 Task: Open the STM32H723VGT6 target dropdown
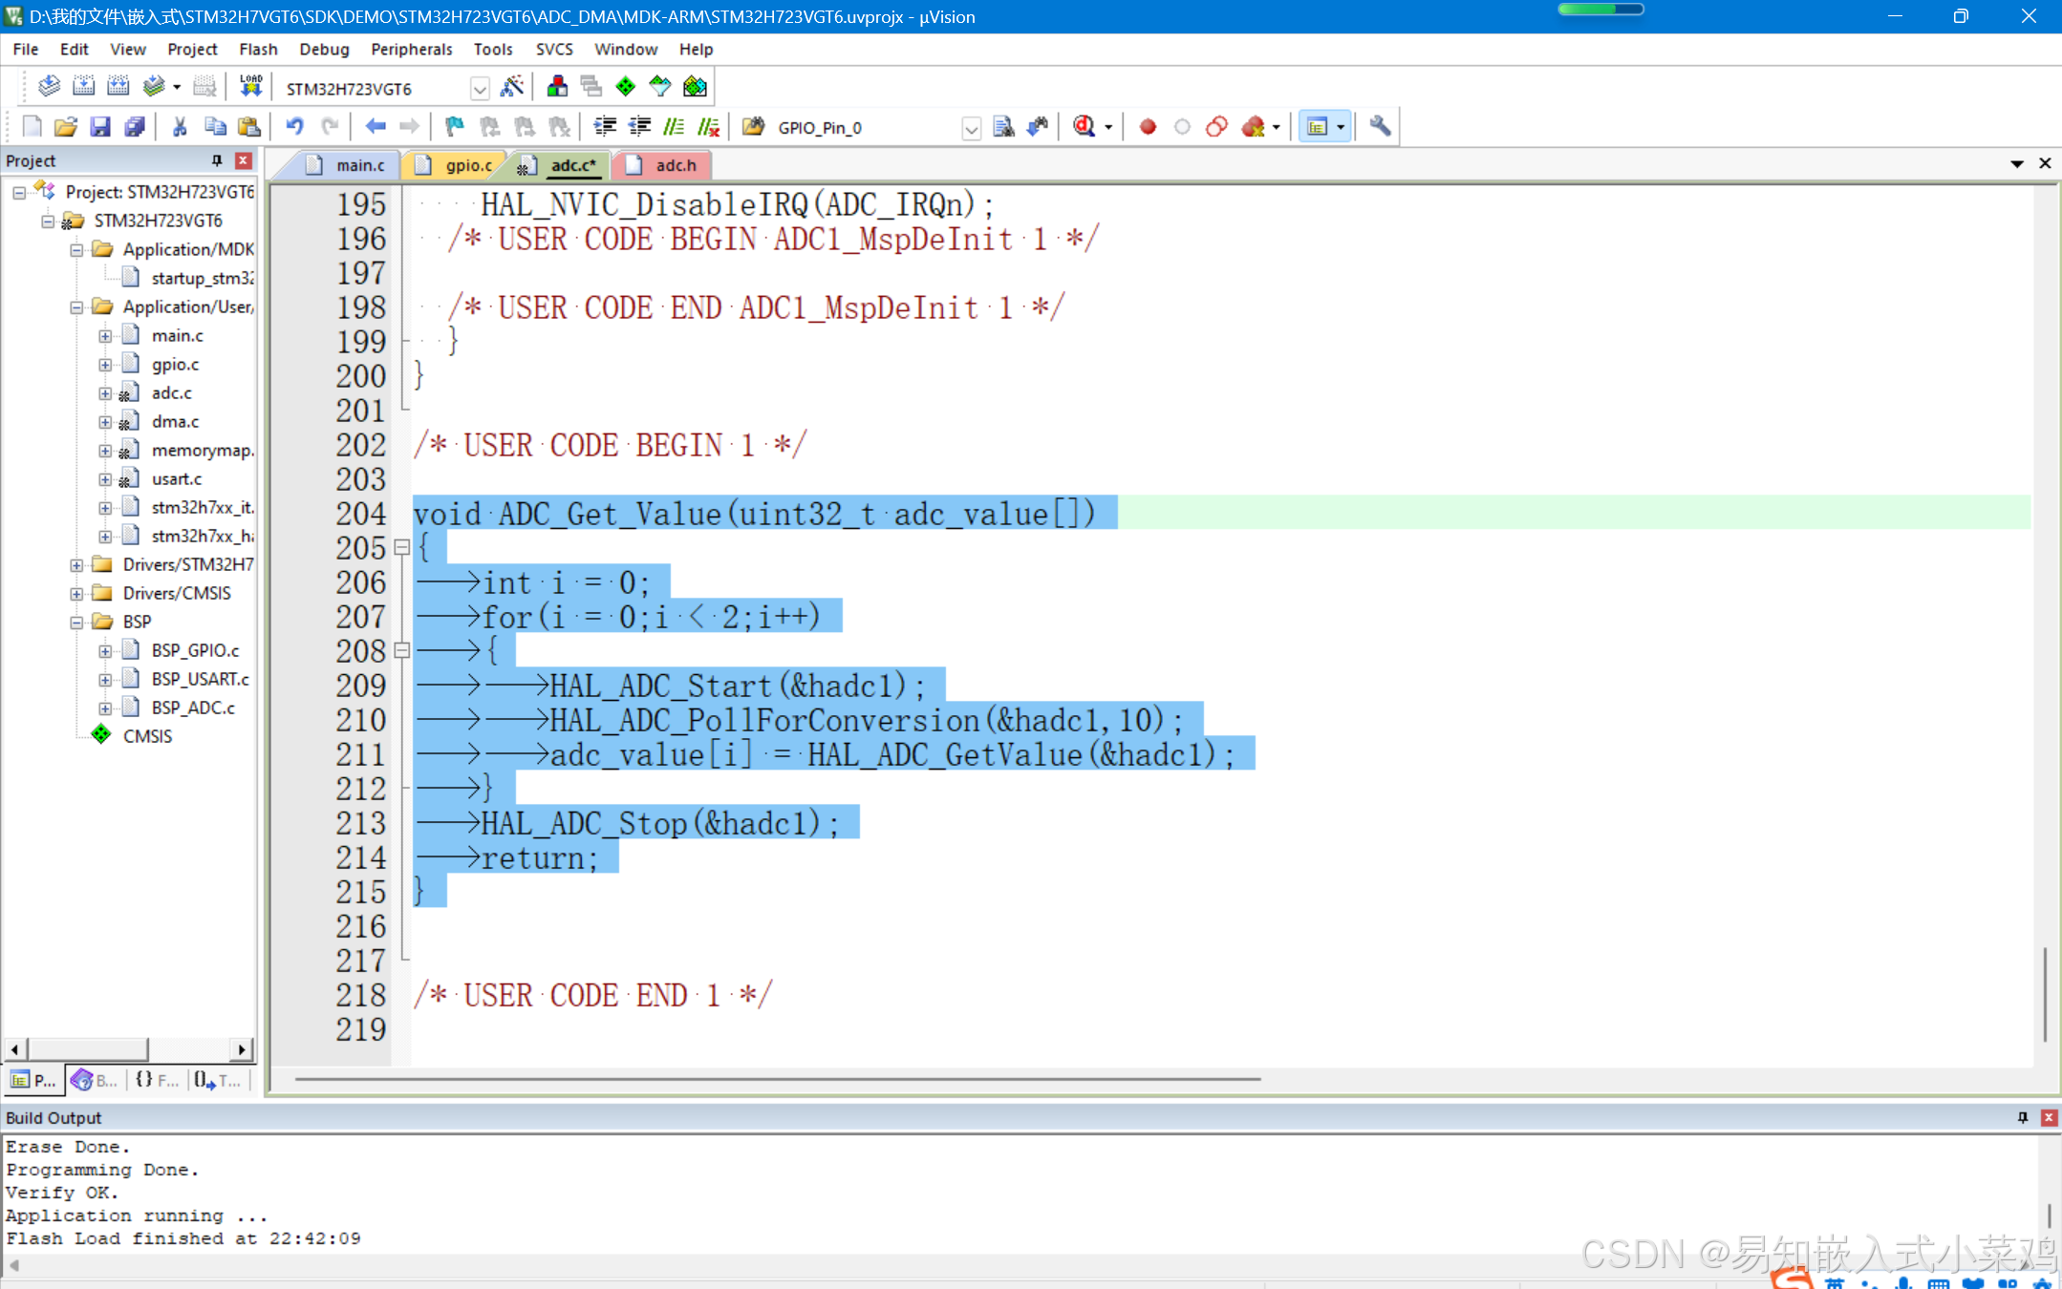[480, 89]
